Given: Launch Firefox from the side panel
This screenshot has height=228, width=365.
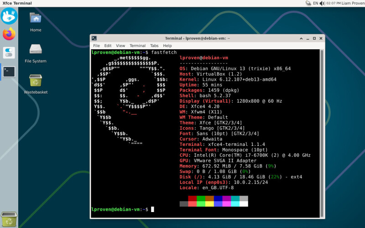Looking at the screenshot, I should pyautogui.click(x=9, y=34).
